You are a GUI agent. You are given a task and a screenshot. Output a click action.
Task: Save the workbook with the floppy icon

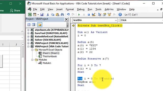point(42,15)
